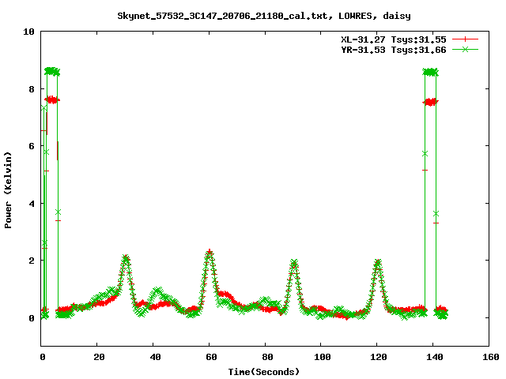Click the y-axis tick label 8
506x379 pixels.
click(x=32, y=89)
